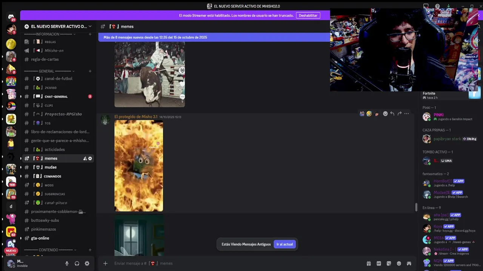Open the REGLAS channel
483x271 pixels.
58,42
